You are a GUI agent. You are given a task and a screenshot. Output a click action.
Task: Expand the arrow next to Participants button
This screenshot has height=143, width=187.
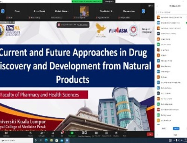point(47,133)
